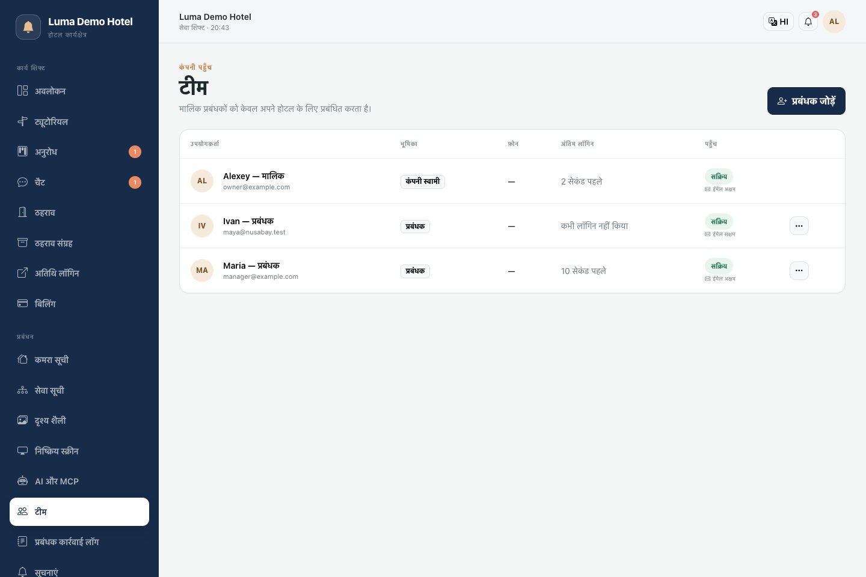Open notifications bell in top bar
Screen dimensions: 866x577
pos(808,22)
